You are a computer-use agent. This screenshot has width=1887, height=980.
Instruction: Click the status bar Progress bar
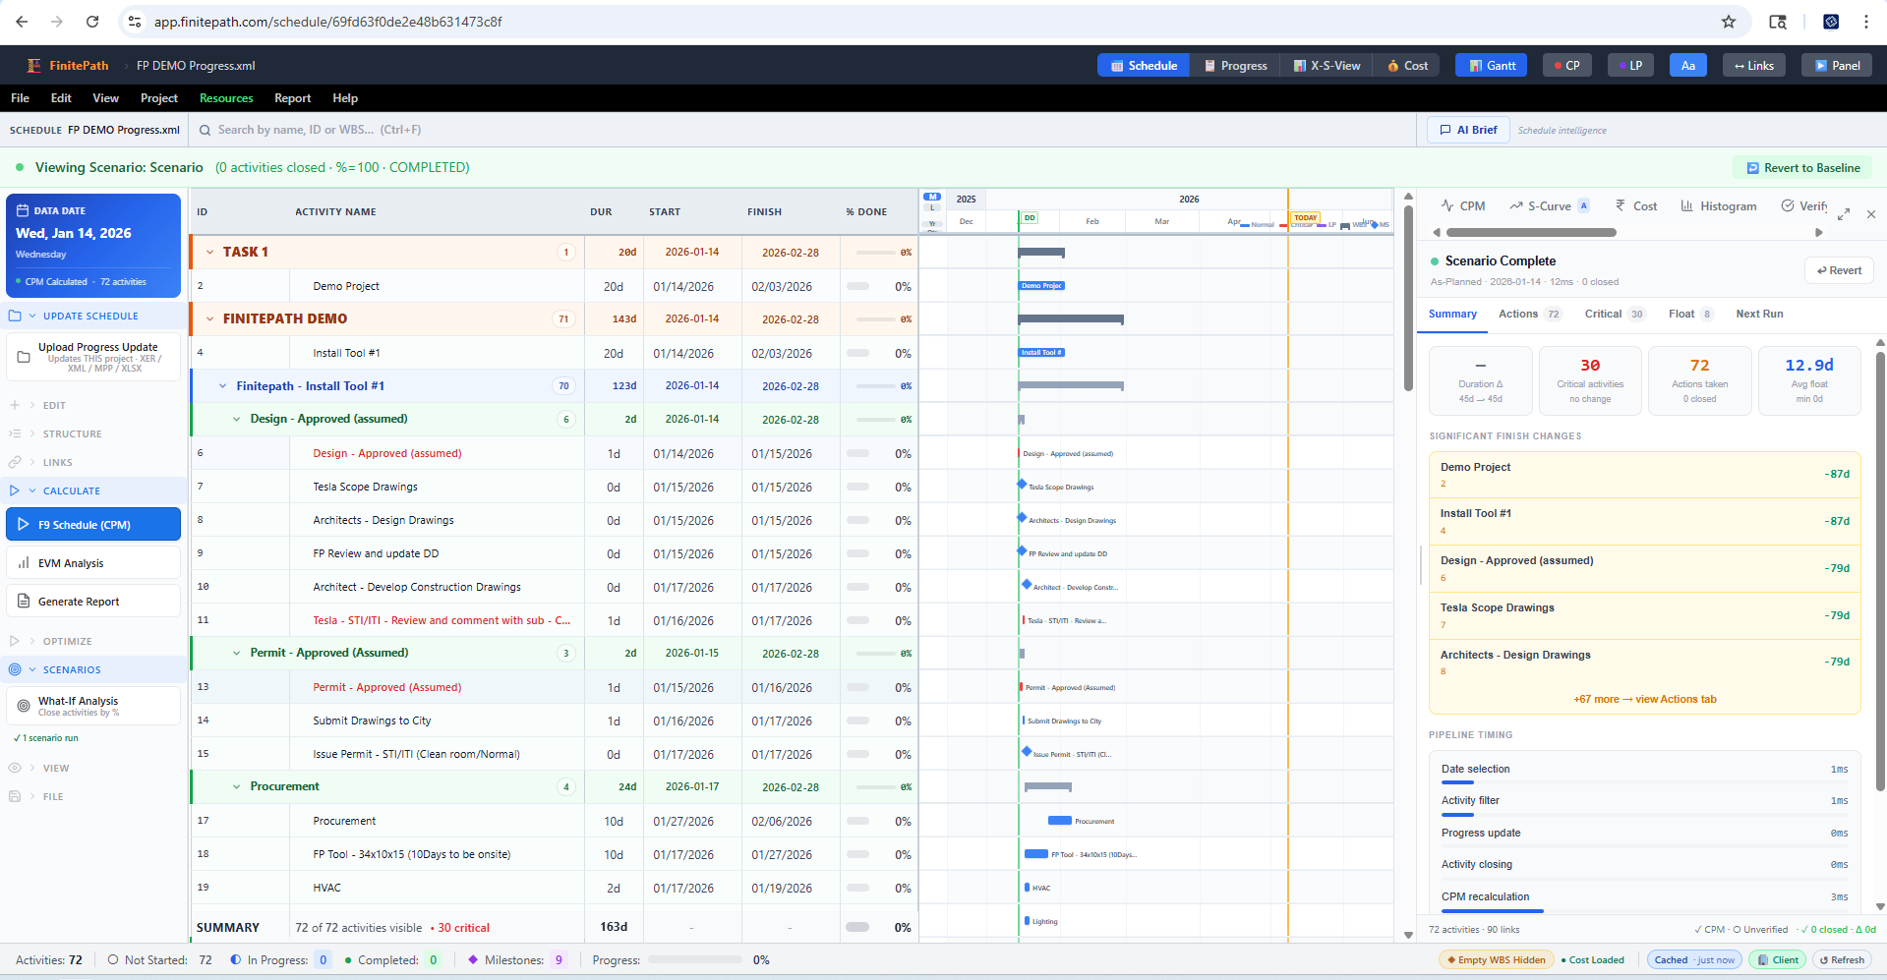pos(694,960)
